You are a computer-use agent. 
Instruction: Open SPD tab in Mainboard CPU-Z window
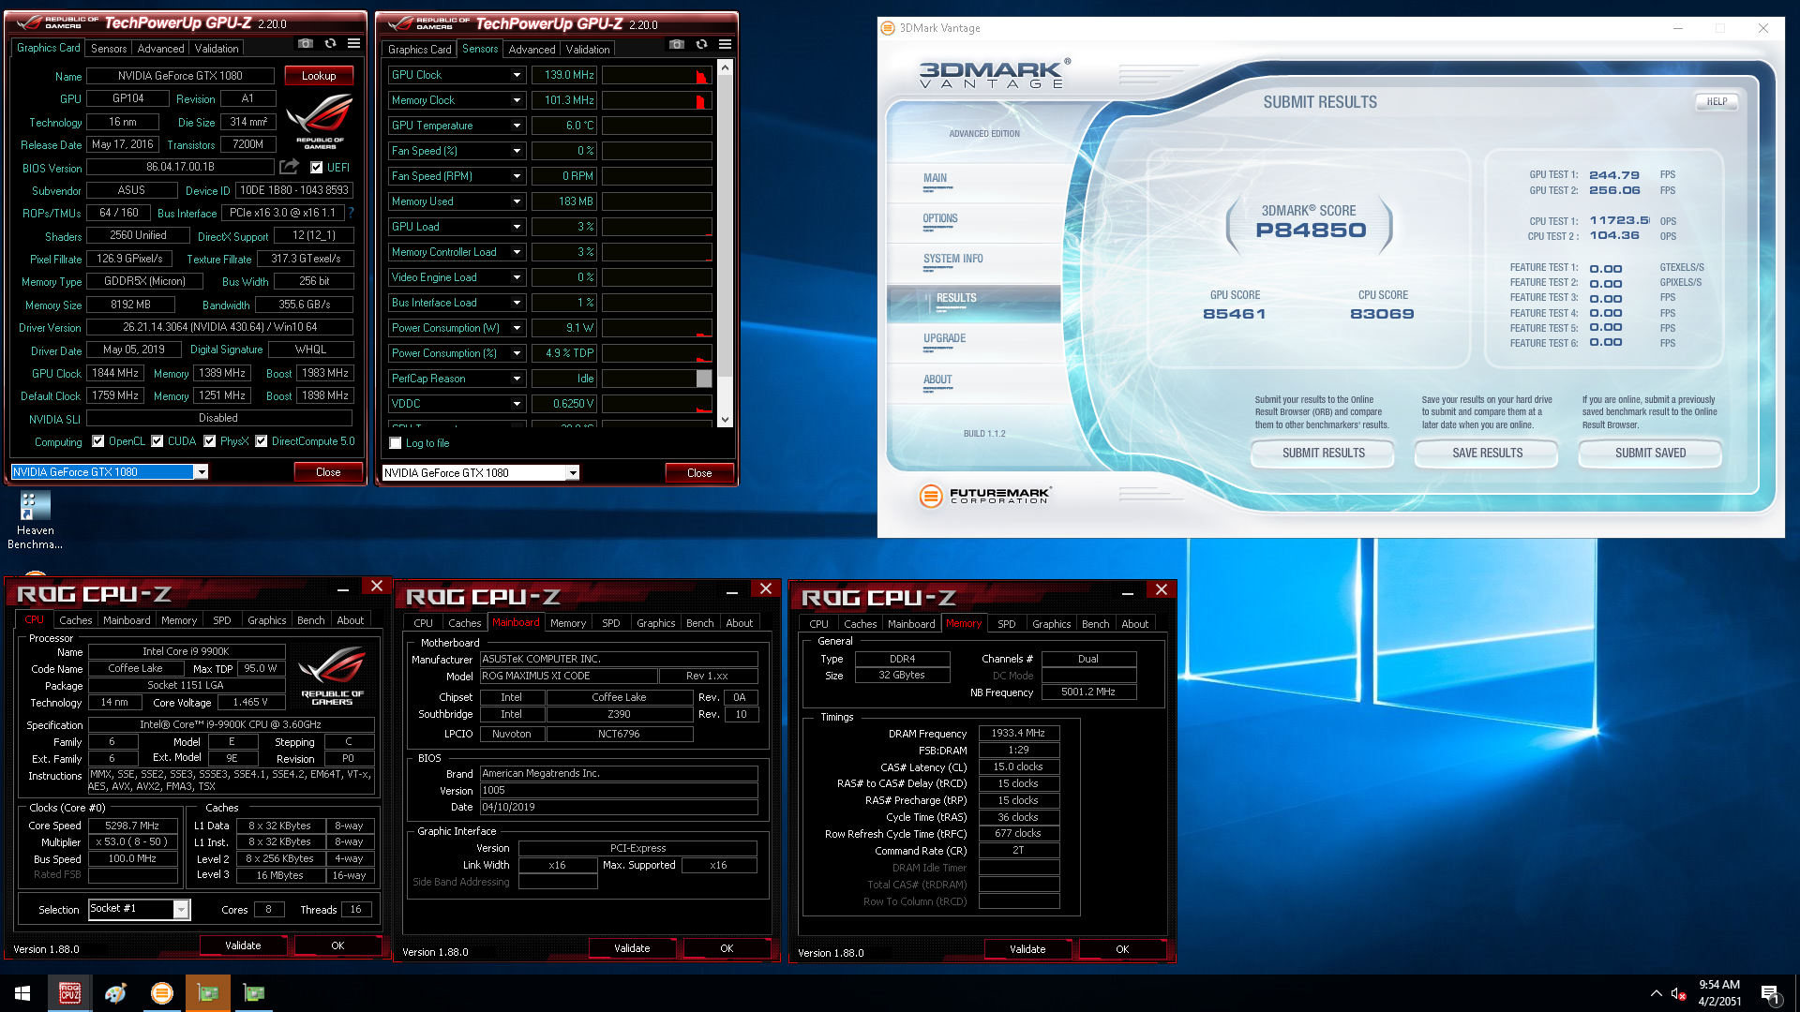point(610,623)
